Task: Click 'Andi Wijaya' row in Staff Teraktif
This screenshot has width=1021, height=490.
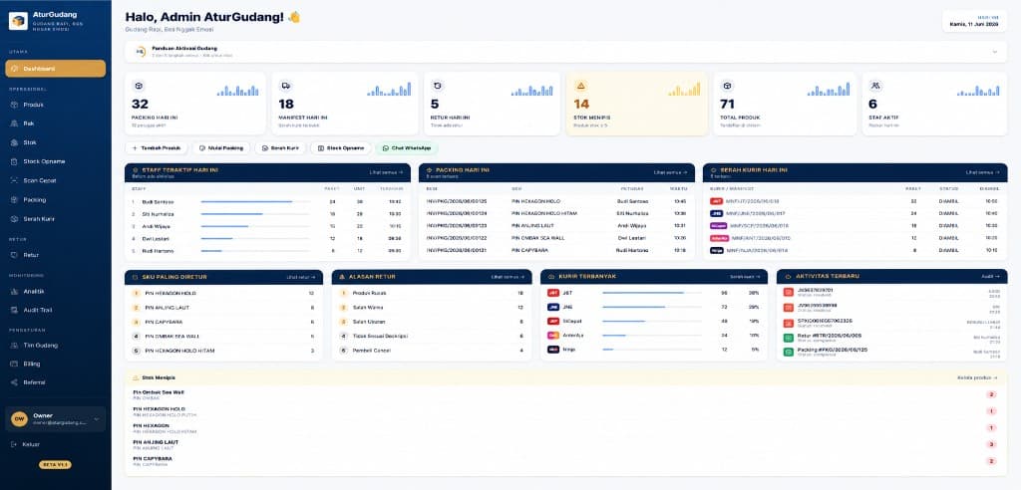Action: pyautogui.click(x=267, y=226)
